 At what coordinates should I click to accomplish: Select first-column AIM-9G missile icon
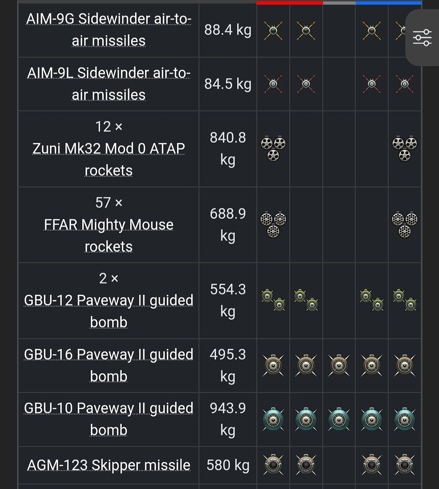tap(273, 30)
